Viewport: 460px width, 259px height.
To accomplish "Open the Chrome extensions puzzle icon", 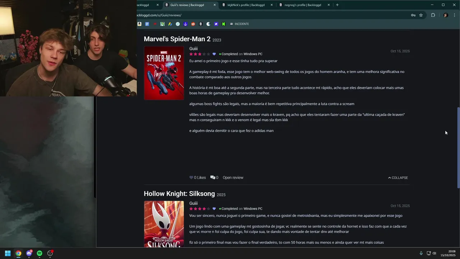I will click(433, 15).
